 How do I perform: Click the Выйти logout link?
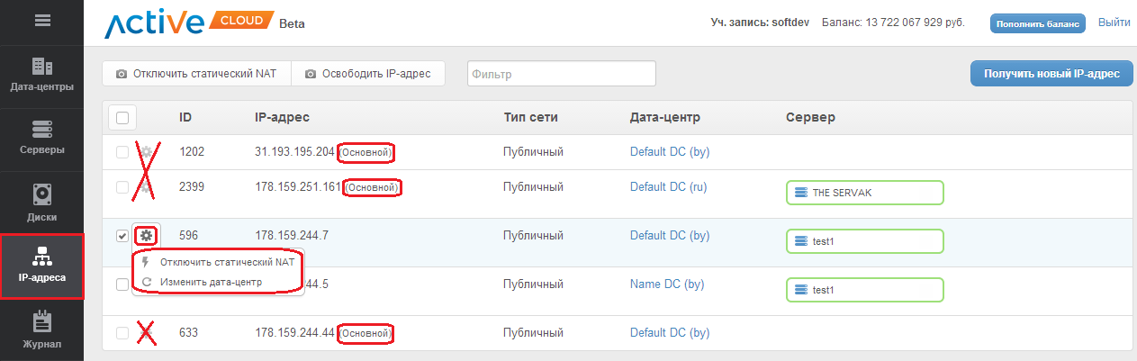coord(1114,23)
